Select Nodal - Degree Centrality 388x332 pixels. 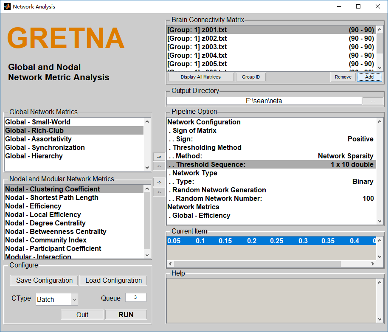point(74,223)
